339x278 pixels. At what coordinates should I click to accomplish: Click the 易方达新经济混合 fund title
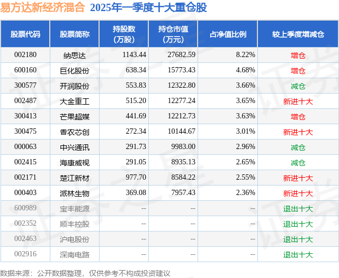pos(42,7)
